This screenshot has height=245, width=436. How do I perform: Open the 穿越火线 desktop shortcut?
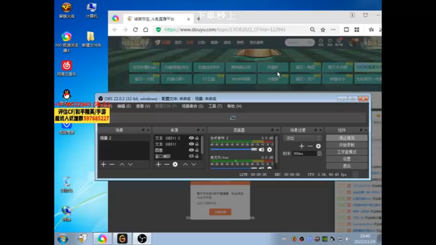pyautogui.click(x=66, y=10)
